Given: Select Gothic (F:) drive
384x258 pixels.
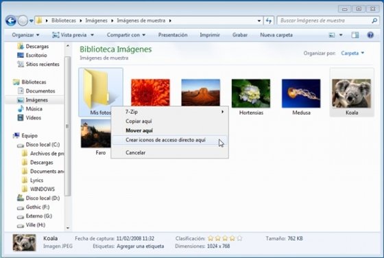Looking at the screenshot, I should click(34, 207).
